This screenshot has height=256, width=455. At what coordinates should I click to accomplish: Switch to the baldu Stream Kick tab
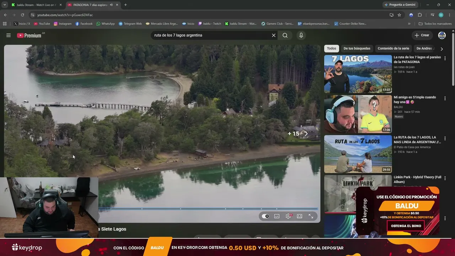37,5
